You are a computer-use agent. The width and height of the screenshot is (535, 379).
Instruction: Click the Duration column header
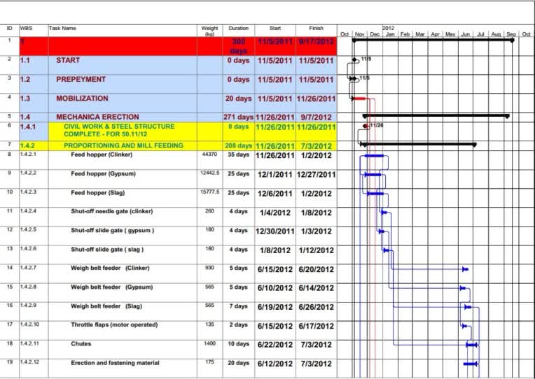(x=239, y=28)
